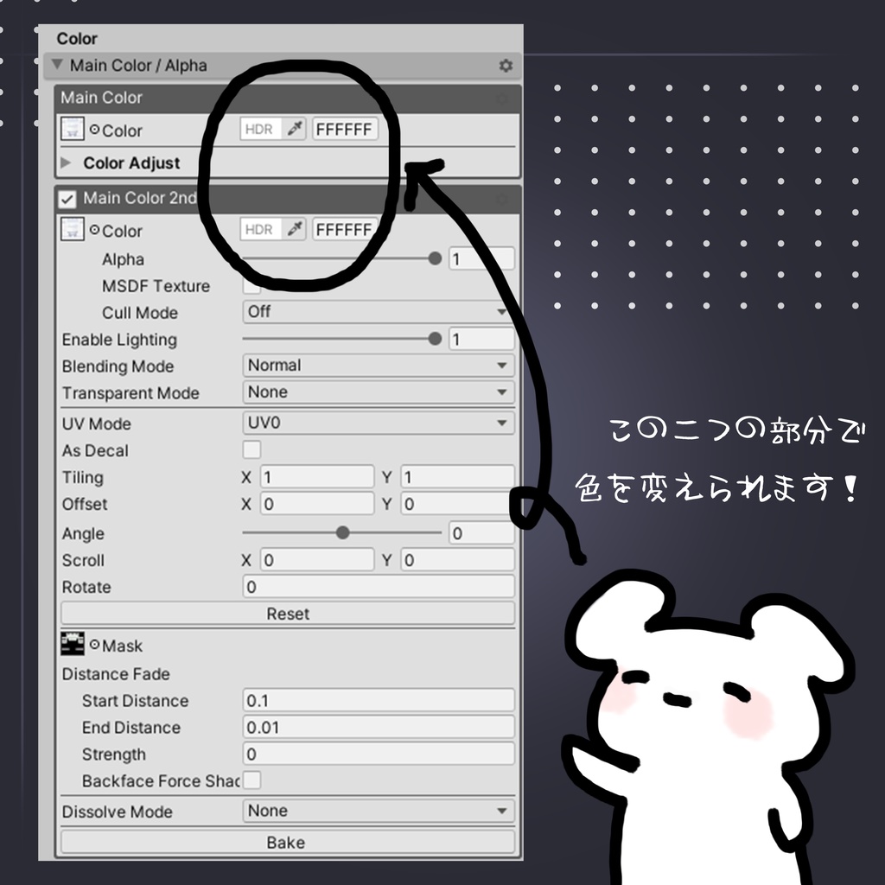Click the Color section heading
This screenshot has height=885, width=885.
77,38
